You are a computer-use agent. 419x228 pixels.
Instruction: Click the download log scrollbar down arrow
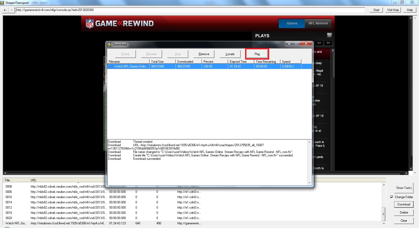tap(309, 183)
